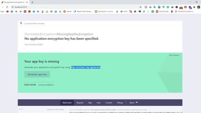Open the FreeTutorials bookmark
This screenshot has width=201, height=113.
click(x=162, y=12)
